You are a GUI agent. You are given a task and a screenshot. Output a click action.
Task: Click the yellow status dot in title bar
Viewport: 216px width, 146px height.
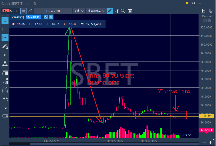[187, 3]
